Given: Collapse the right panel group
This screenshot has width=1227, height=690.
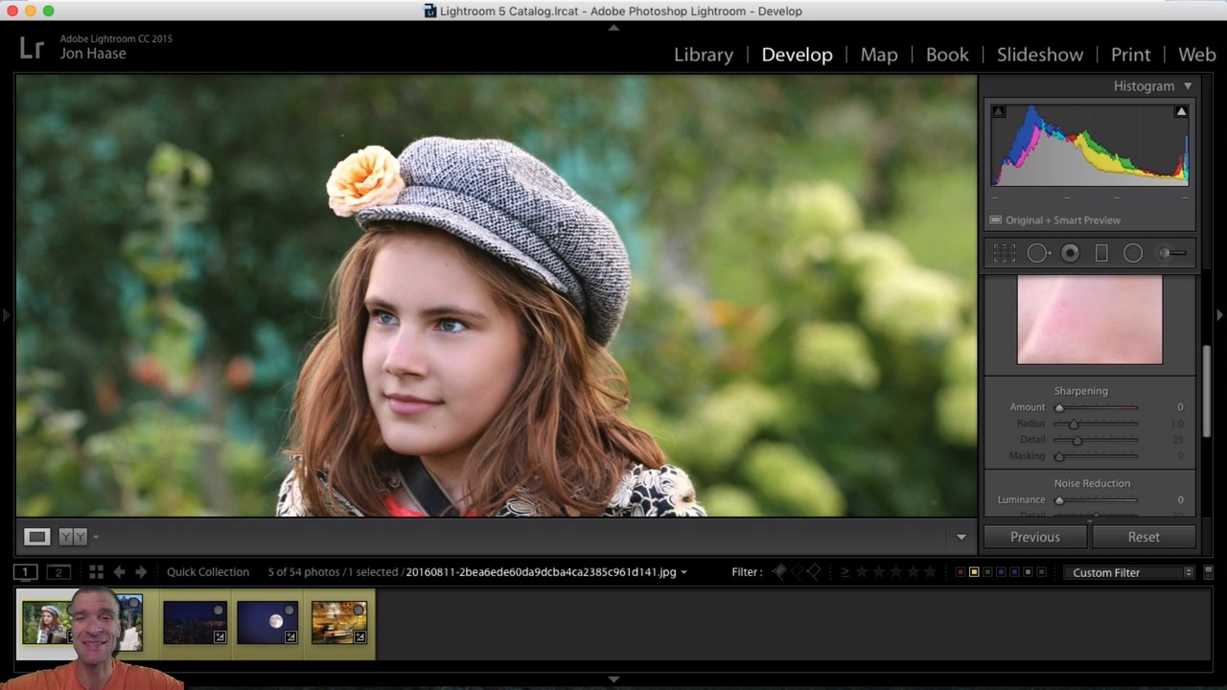Looking at the screenshot, I should (1220, 314).
